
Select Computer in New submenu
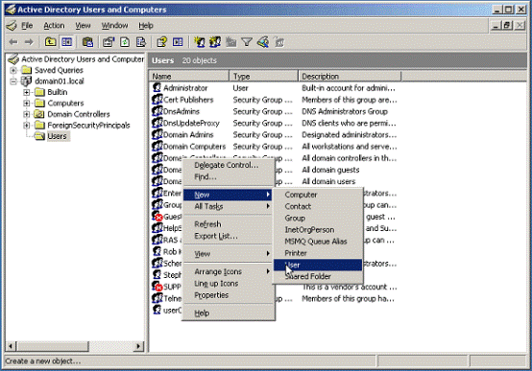pos(318,195)
